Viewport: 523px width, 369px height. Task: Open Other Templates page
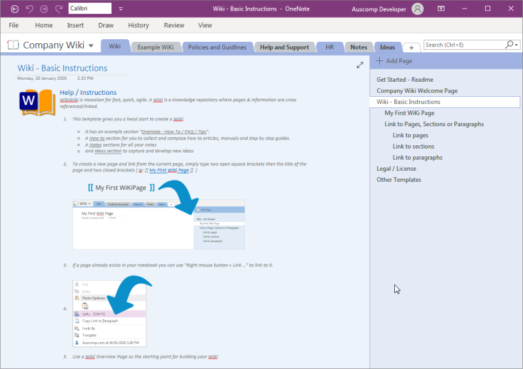[399, 180]
